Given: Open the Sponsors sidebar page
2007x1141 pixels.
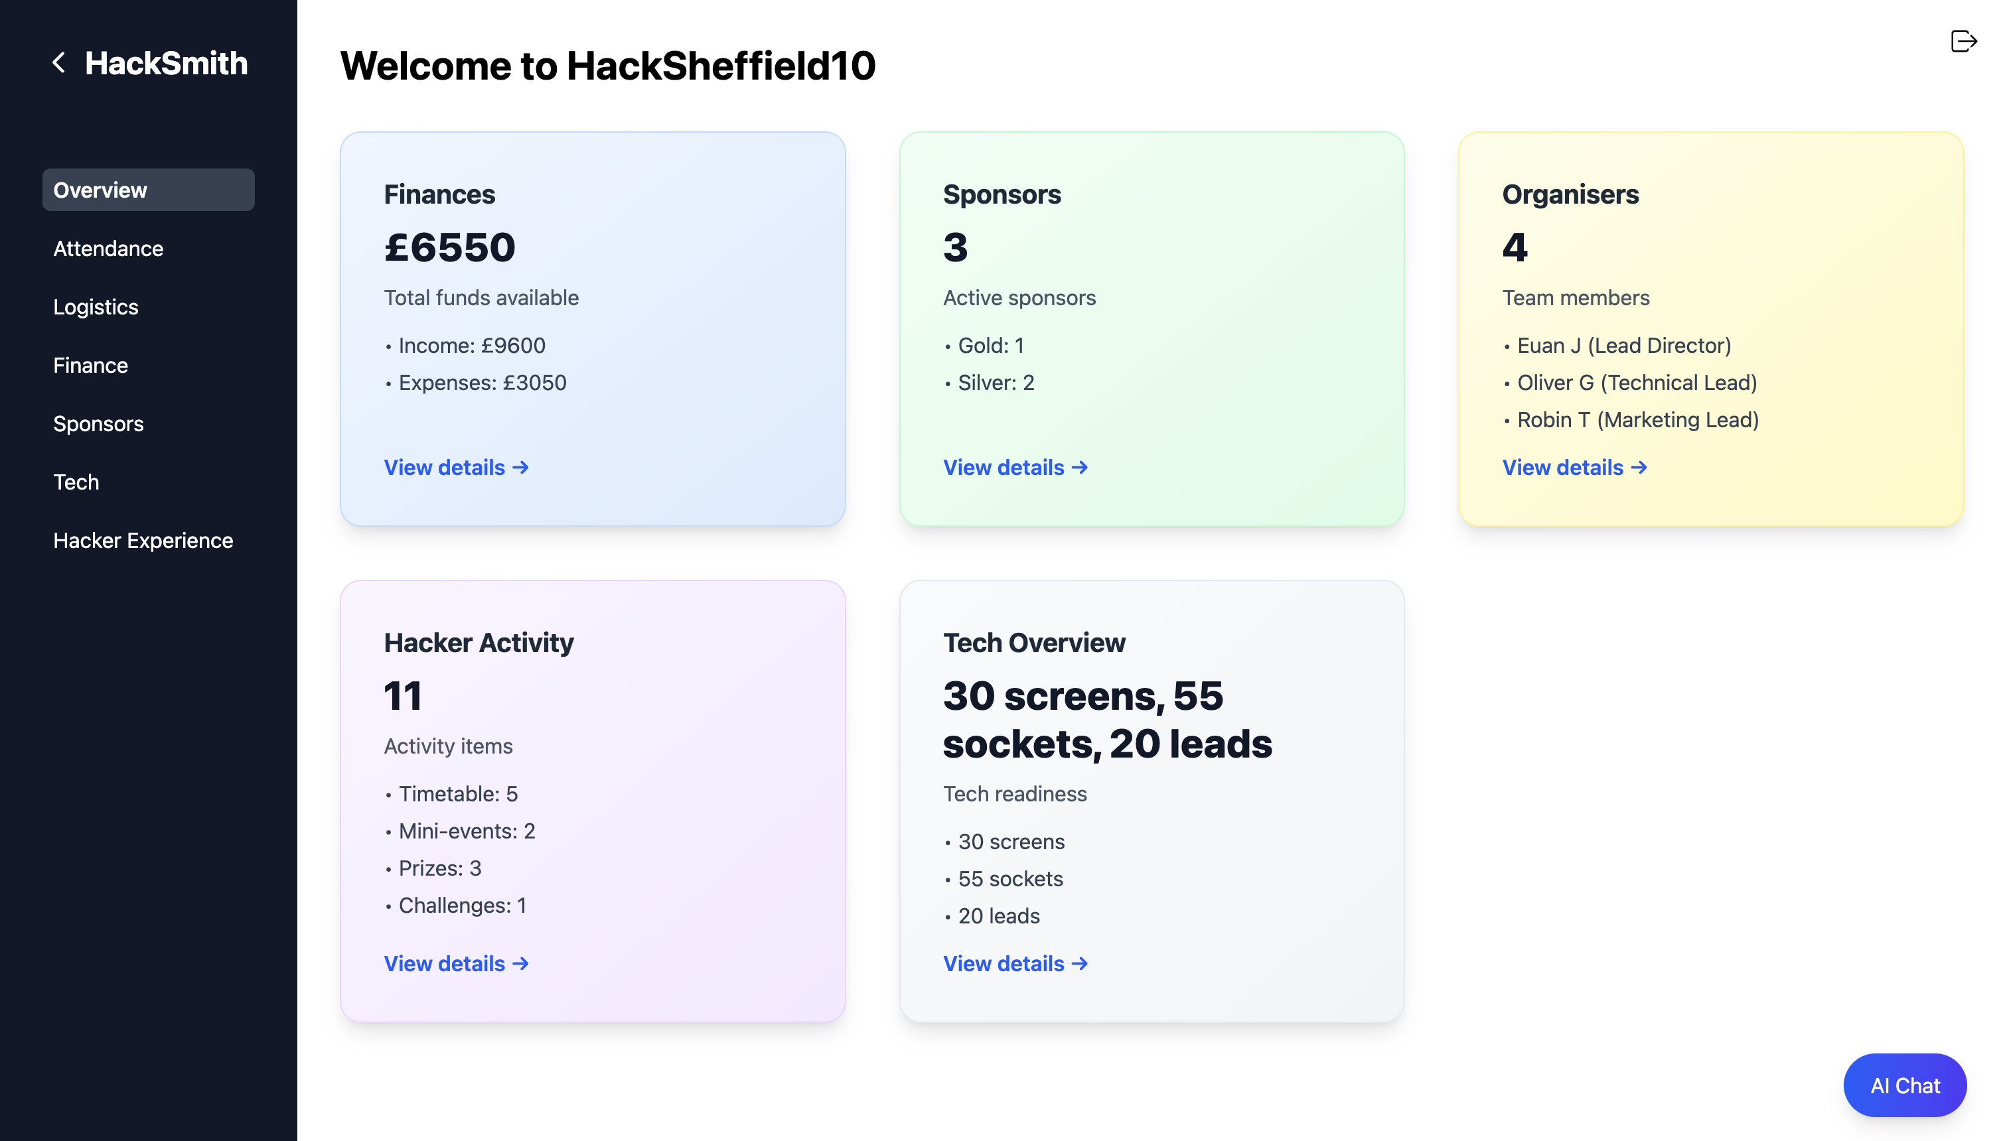Looking at the screenshot, I should coord(98,423).
